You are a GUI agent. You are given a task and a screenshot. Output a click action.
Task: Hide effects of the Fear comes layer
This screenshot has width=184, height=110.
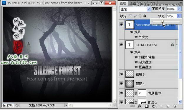tap(131, 32)
